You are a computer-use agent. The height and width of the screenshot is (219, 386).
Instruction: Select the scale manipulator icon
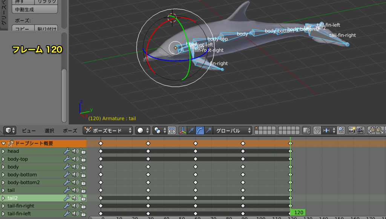pyautogui.click(x=208, y=130)
